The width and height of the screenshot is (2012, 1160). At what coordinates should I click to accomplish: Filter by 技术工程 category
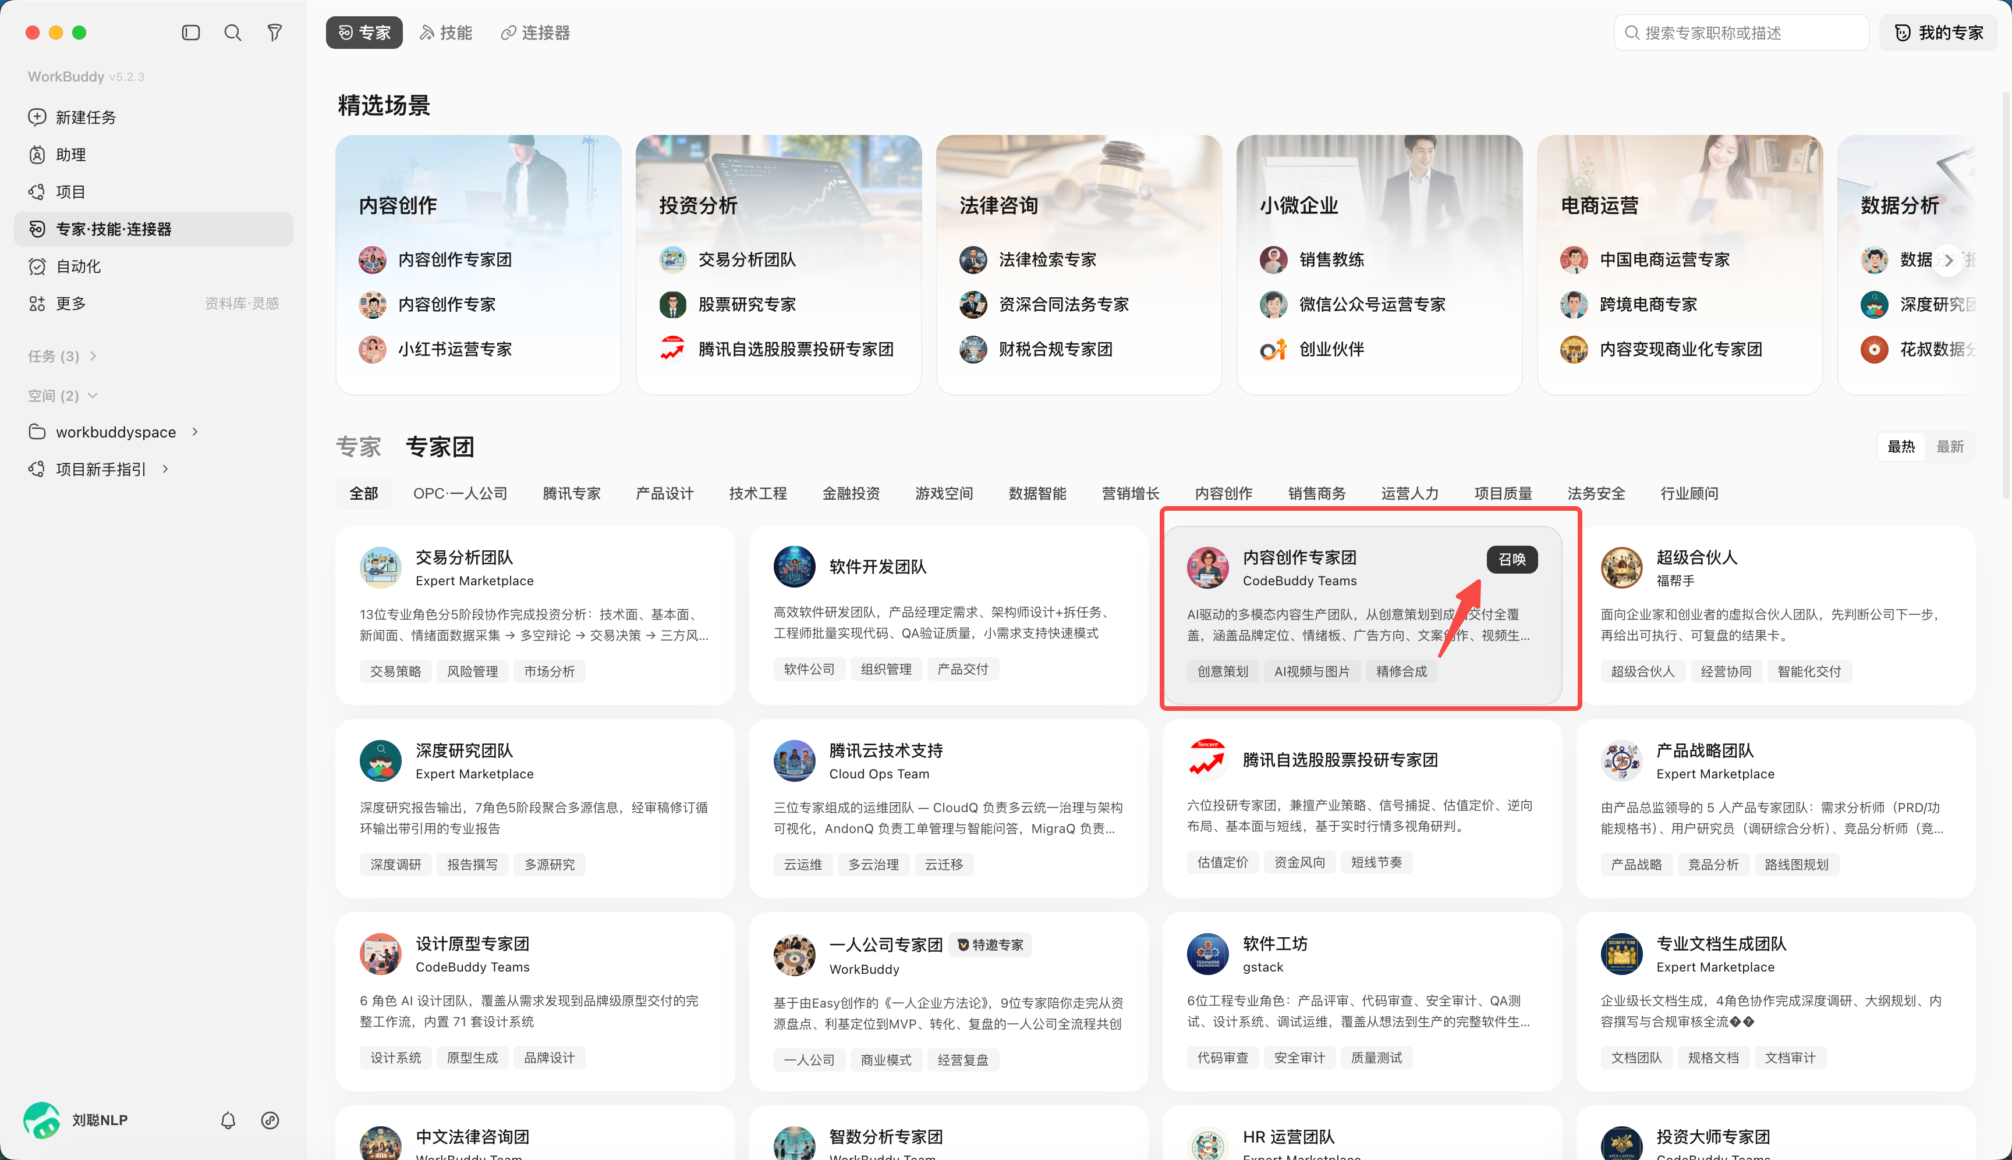[757, 493]
